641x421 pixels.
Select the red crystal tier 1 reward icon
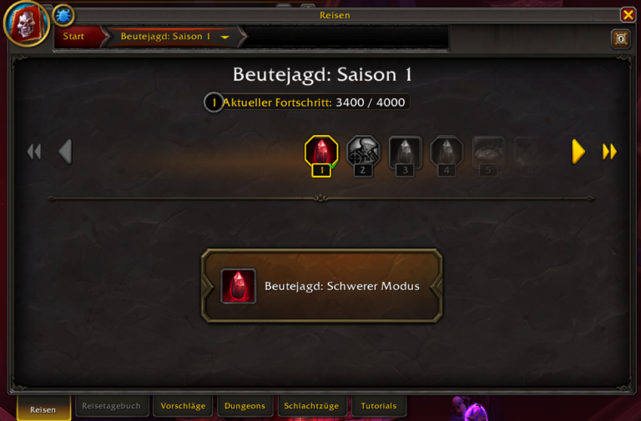pyautogui.click(x=321, y=152)
